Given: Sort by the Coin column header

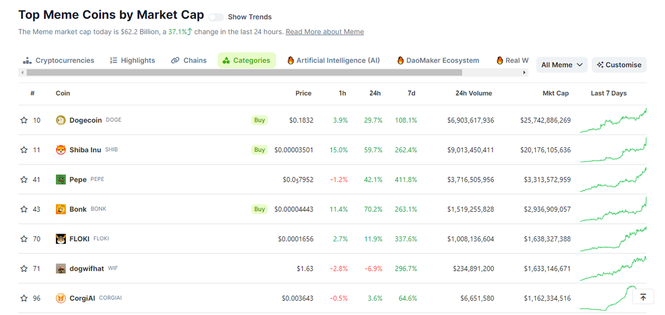Looking at the screenshot, I should point(63,93).
